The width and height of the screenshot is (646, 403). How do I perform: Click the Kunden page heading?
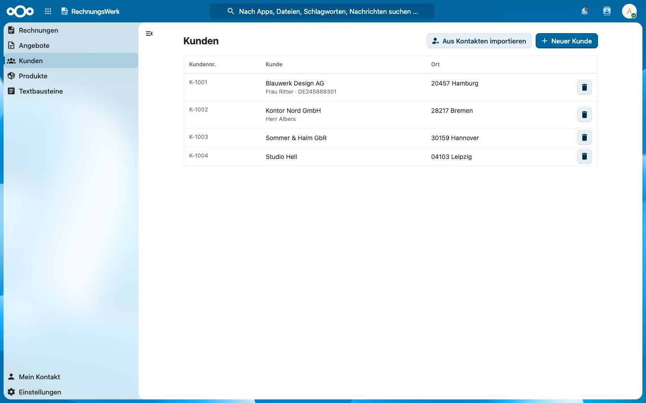point(201,41)
